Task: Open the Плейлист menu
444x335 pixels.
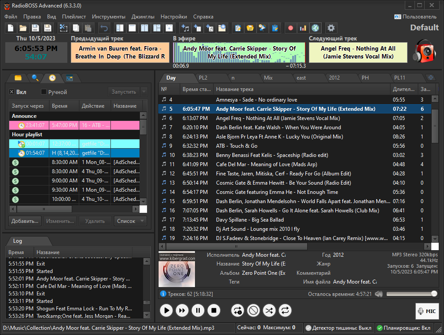Action: click(x=74, y=17)
